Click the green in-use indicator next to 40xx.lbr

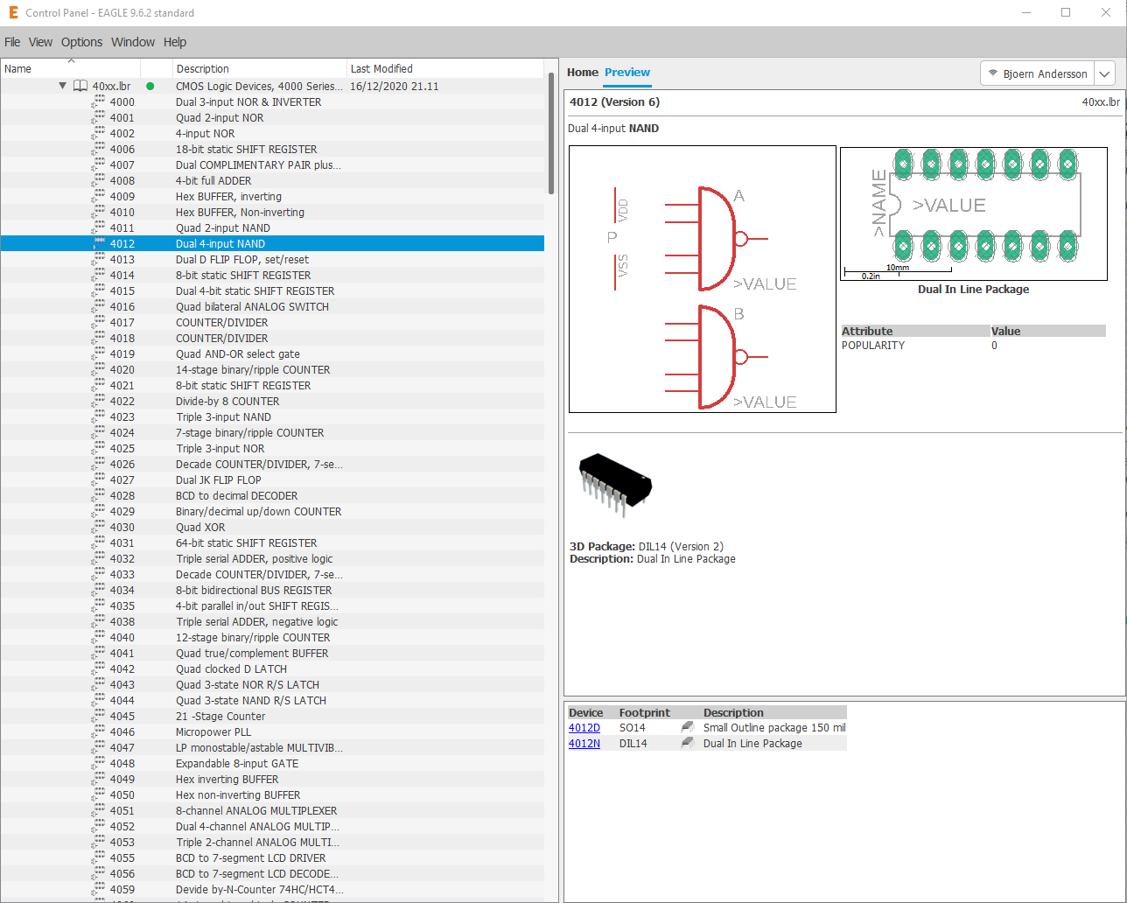[x=150, y=86]
